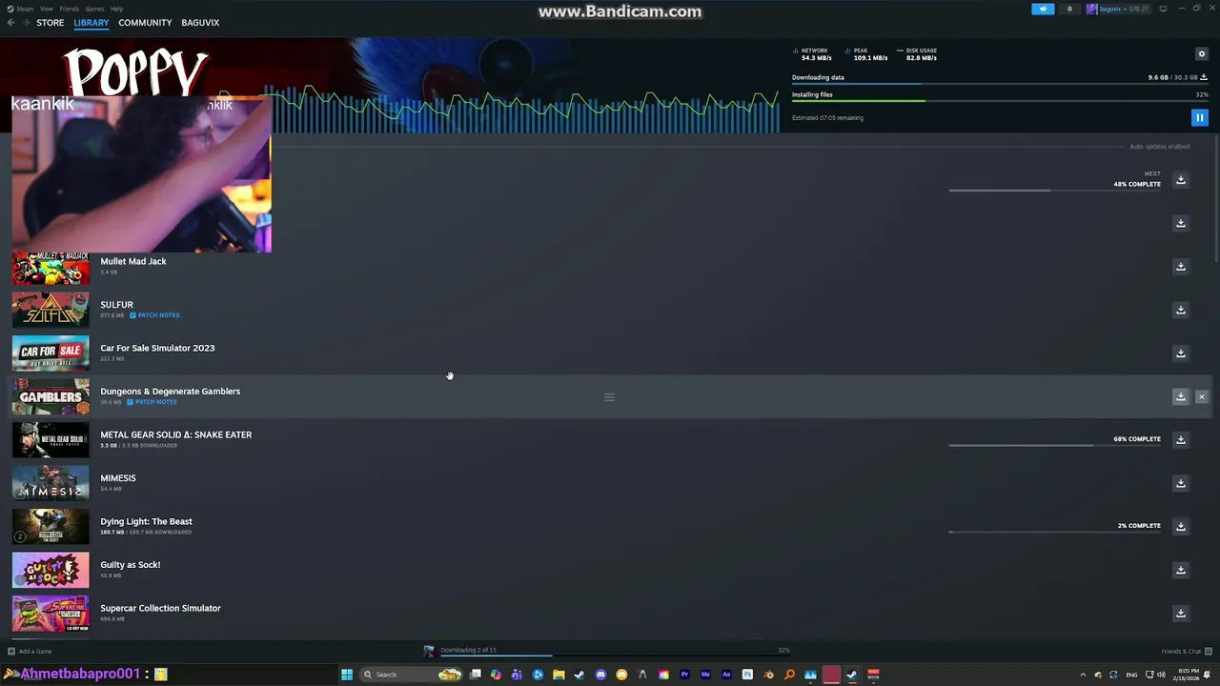Screen dimensions: 1220x686
Task: View Dungeons & Degenerate Gamblers patch notes
Action: point(152,402)
